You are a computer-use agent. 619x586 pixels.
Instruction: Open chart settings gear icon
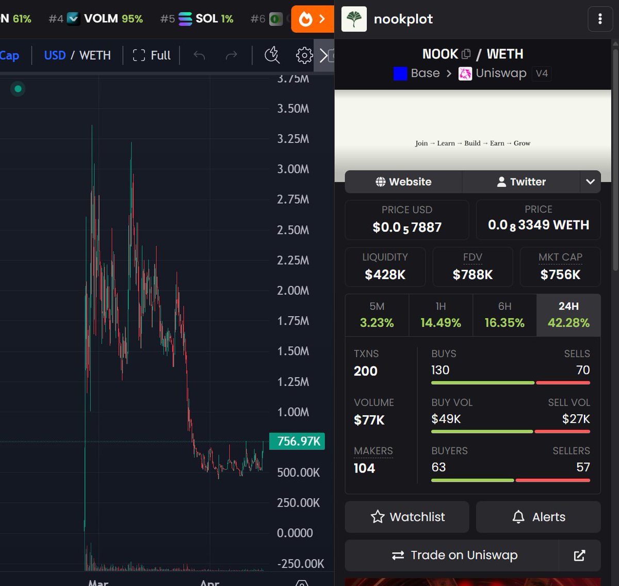pos(304,55)
